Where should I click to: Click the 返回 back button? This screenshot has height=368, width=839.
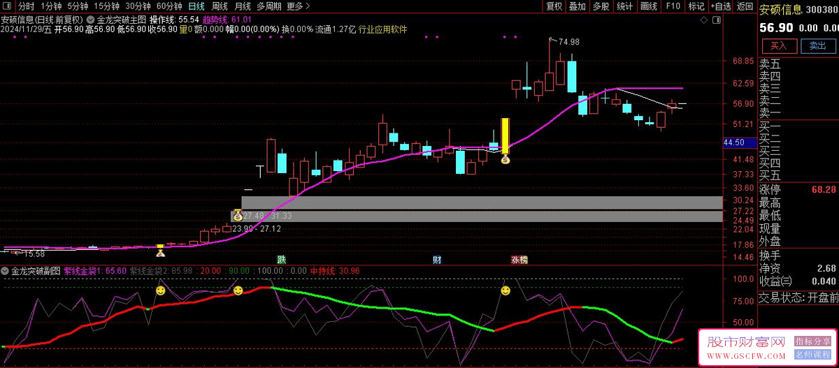click(x=744, y=6)
